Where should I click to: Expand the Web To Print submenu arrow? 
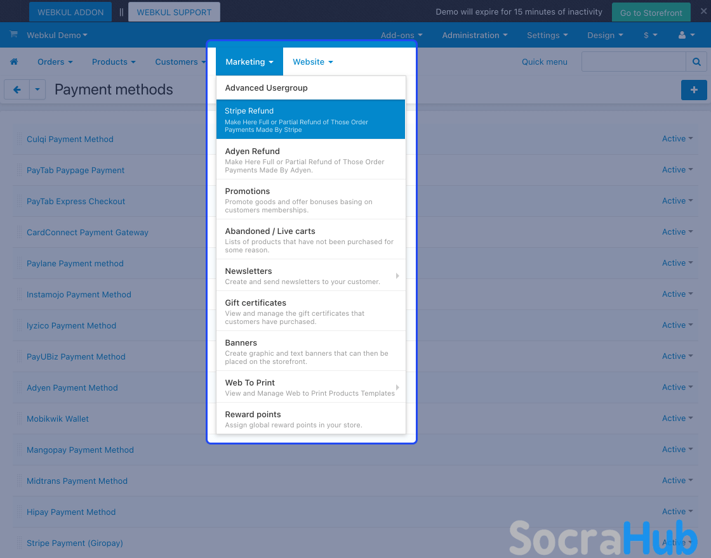pos(397,387)
